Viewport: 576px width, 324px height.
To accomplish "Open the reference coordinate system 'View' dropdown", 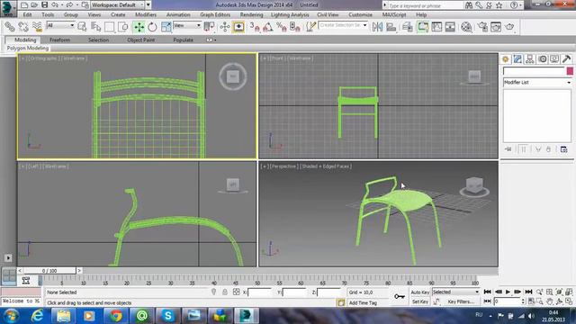I will coord(187,25).
